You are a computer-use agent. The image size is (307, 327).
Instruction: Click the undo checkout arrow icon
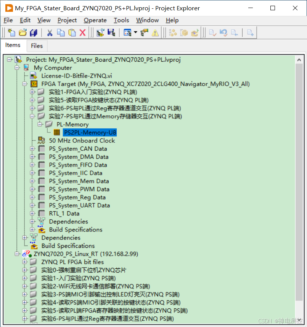(x=223, y=33)
